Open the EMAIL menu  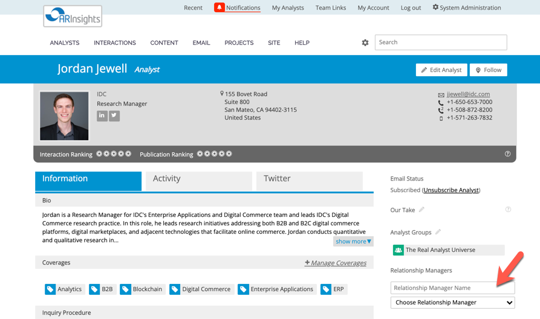click(201, 43)
